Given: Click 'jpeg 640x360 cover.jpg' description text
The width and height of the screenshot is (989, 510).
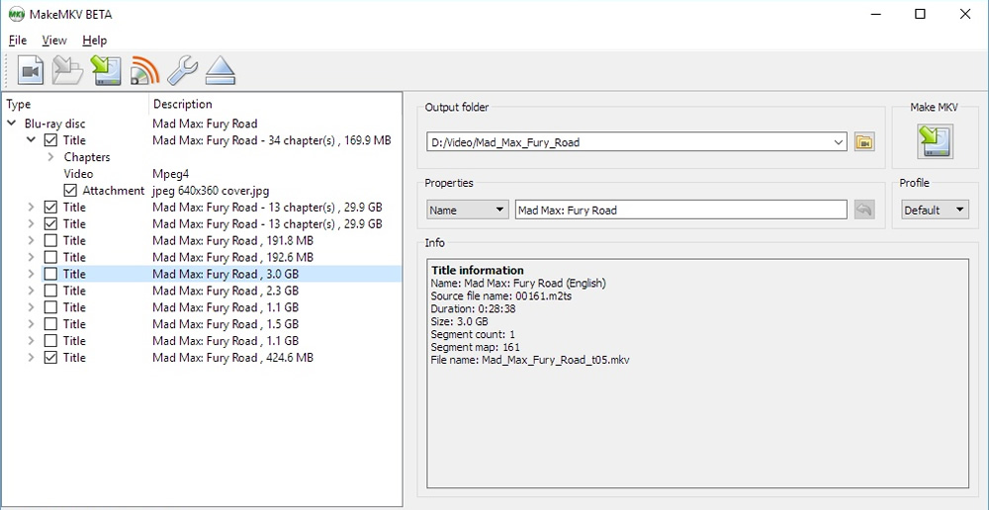Looking at the screenshot, I should (x=211, y=191).
